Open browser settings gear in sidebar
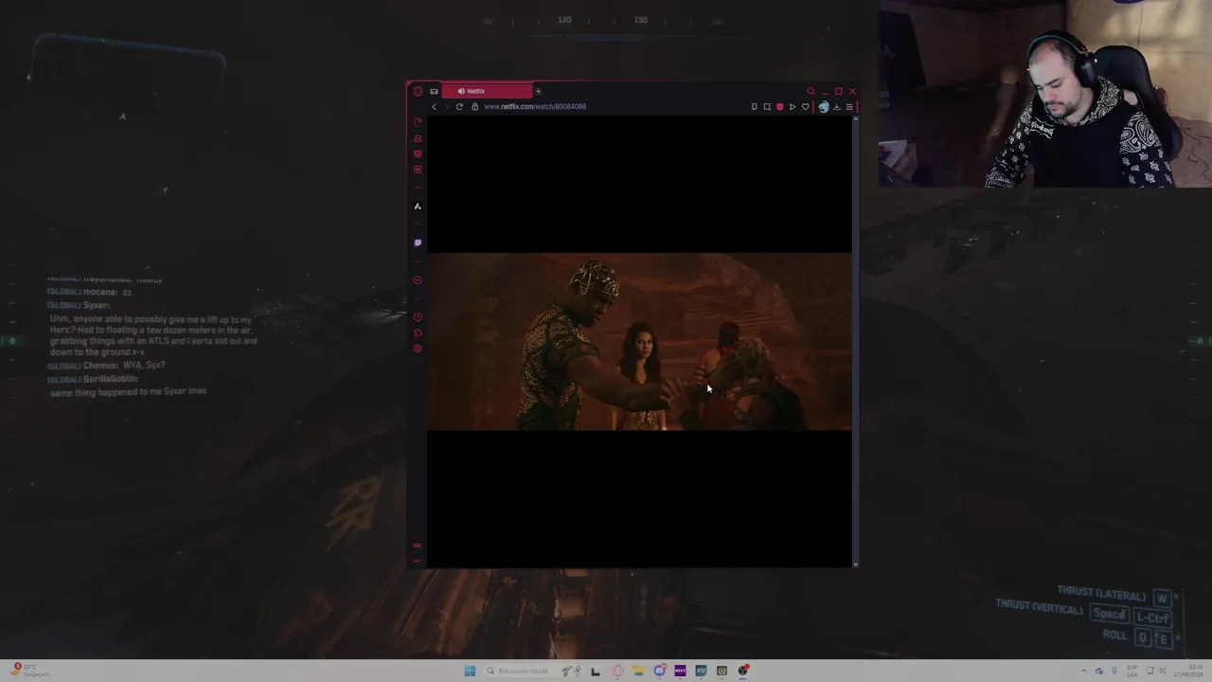1212x682 pixels. [x=418, y=349]
